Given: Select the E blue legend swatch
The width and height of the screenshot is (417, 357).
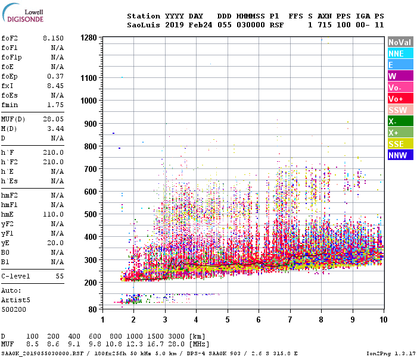Looking at the screenshot, I should pyautogui.click(x=400, y=64).
